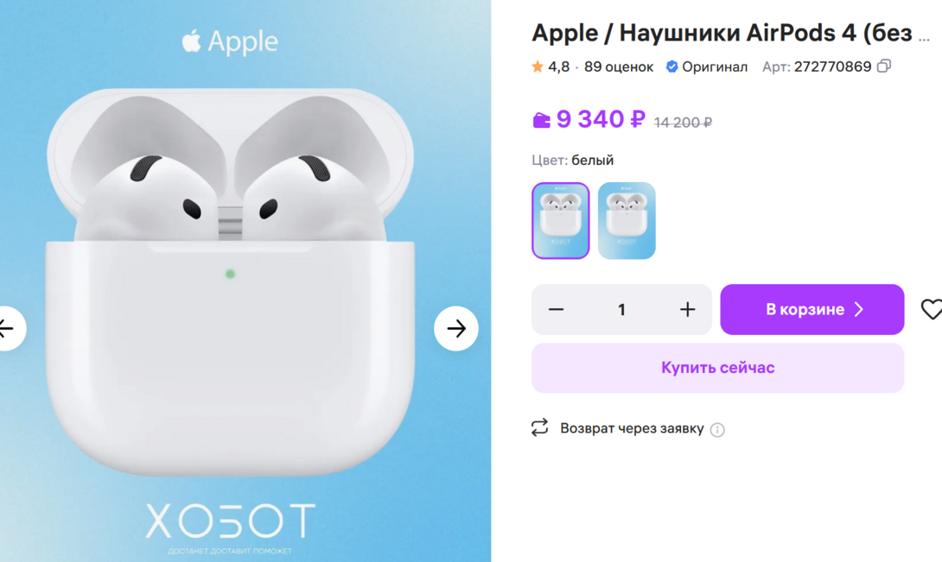Click the orange rating star
Screen dimensions: 942x562
click(x=538, y=66)
